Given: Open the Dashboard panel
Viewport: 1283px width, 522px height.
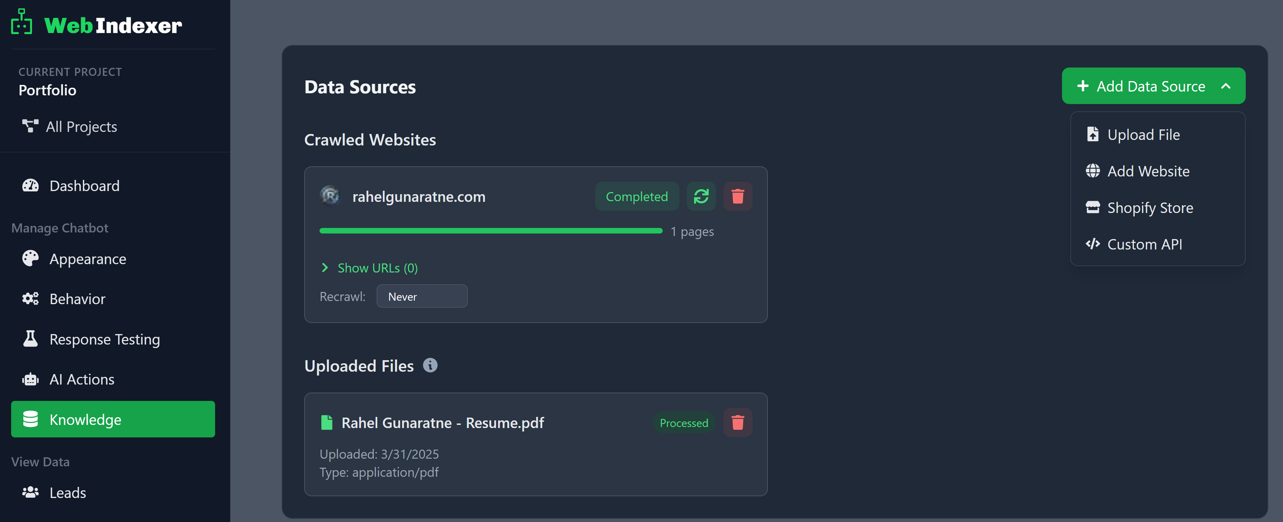Looking at the screenshot, I should click(30, 185).
